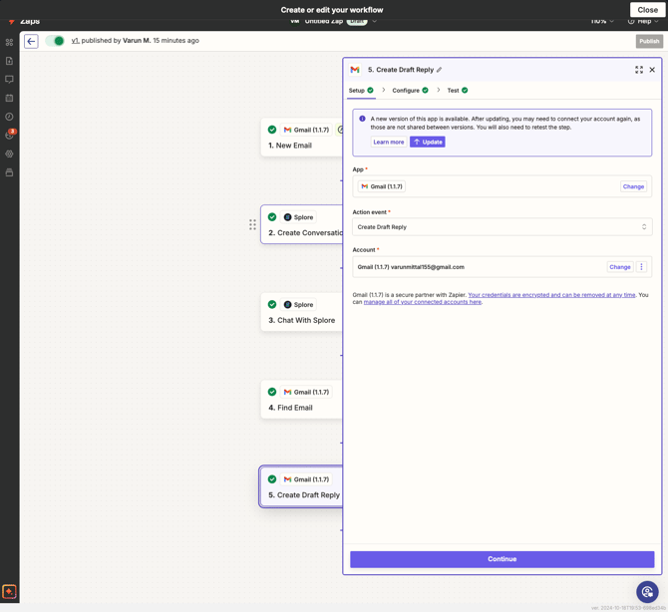Select step 1 New Email
This screenshot has width=668, height=612.
302,138
